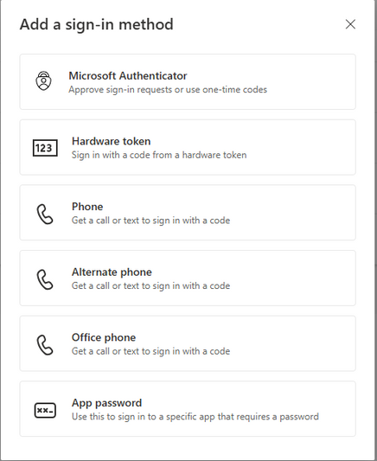Click the handset icon beside Office phone
377x461 pixels.
[45, 345]
